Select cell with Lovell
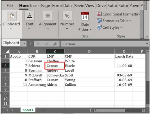This screenshot has width=150, height=114. (89, 71)
